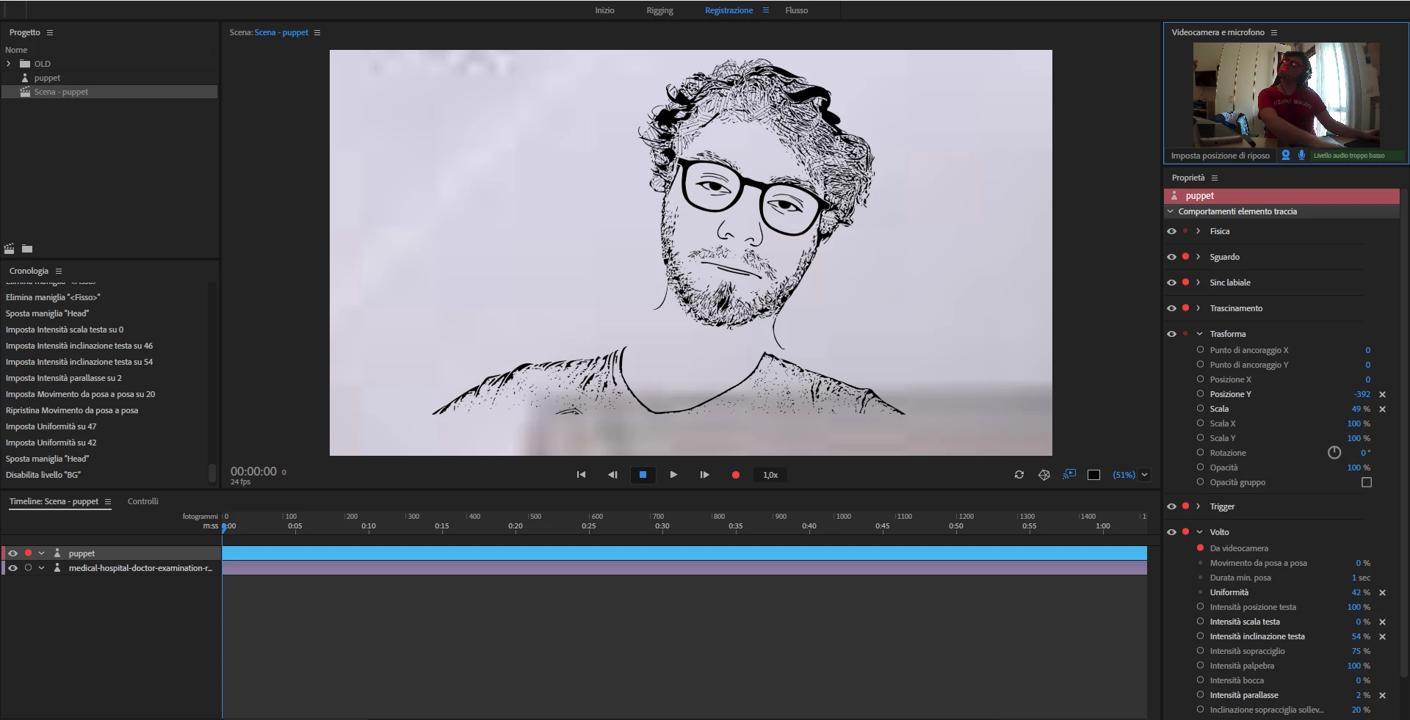Step forward one frame
The image size is (1410, 720).
(704, 475)
